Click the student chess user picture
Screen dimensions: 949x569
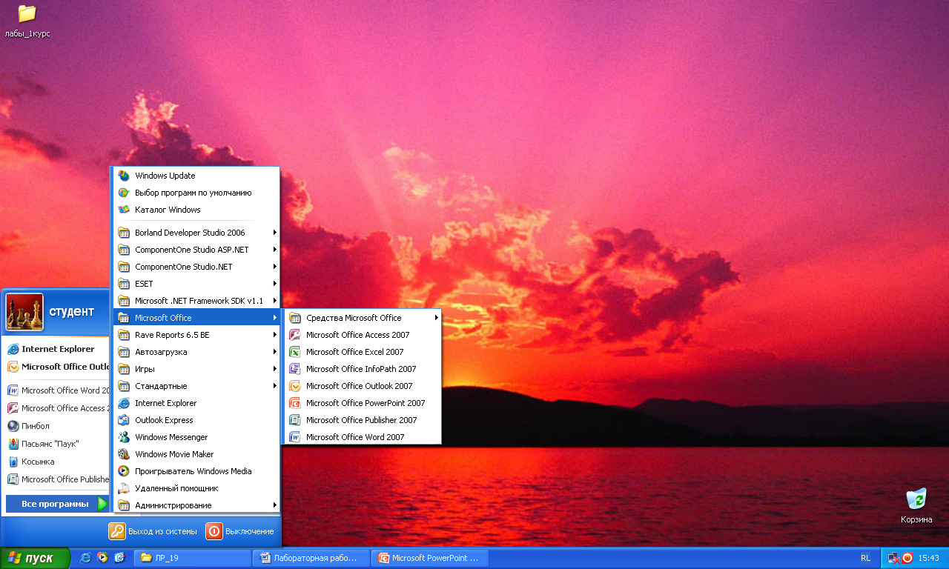coord(24,311)
